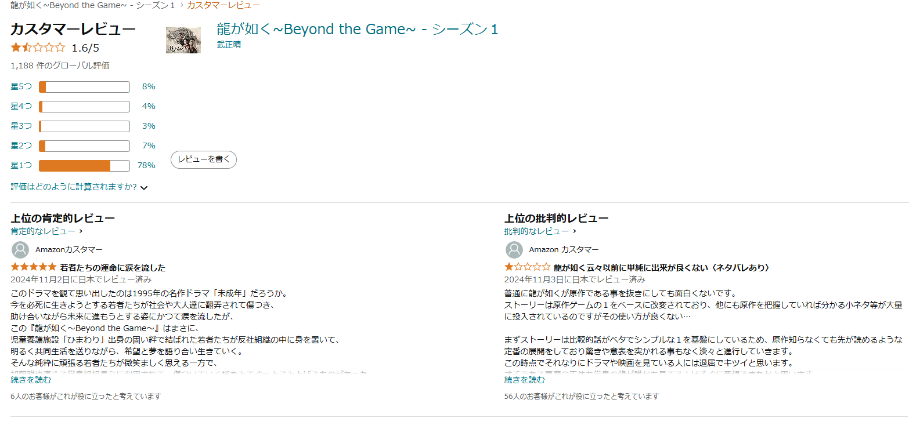Click 56人のお客様がこれが役に立った text
This screenshot has height=425, width=909.
(582, 397)
